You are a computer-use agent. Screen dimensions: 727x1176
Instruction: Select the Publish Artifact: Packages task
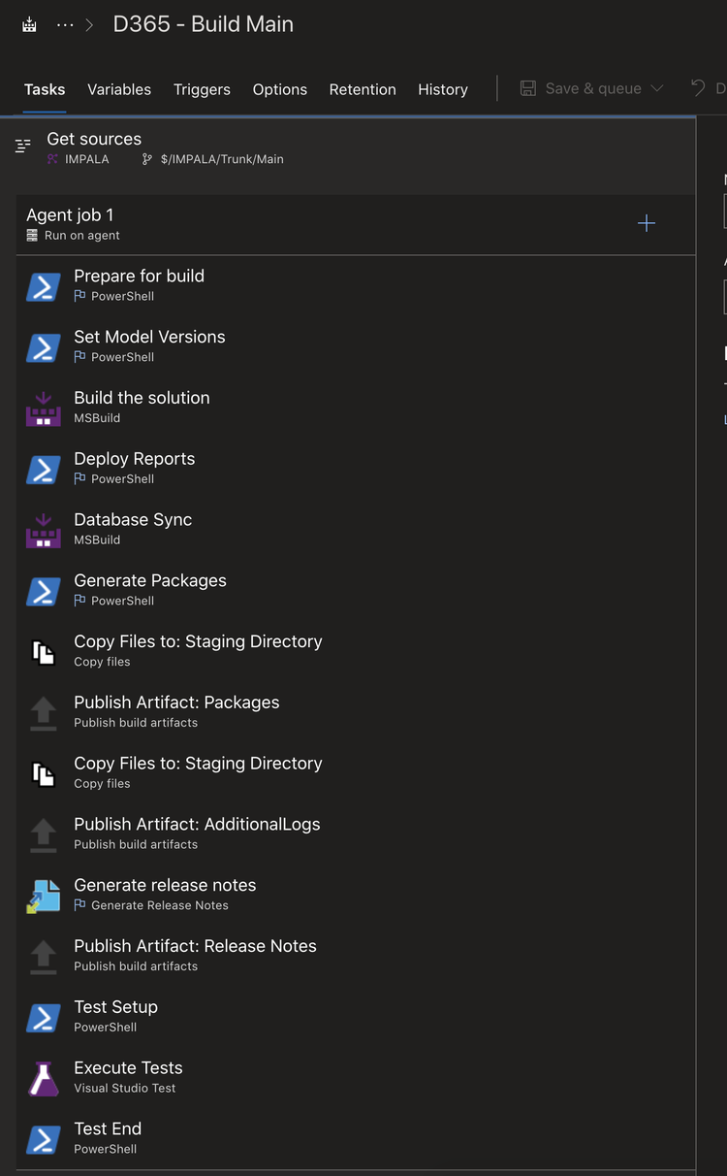tap(356, 713)
